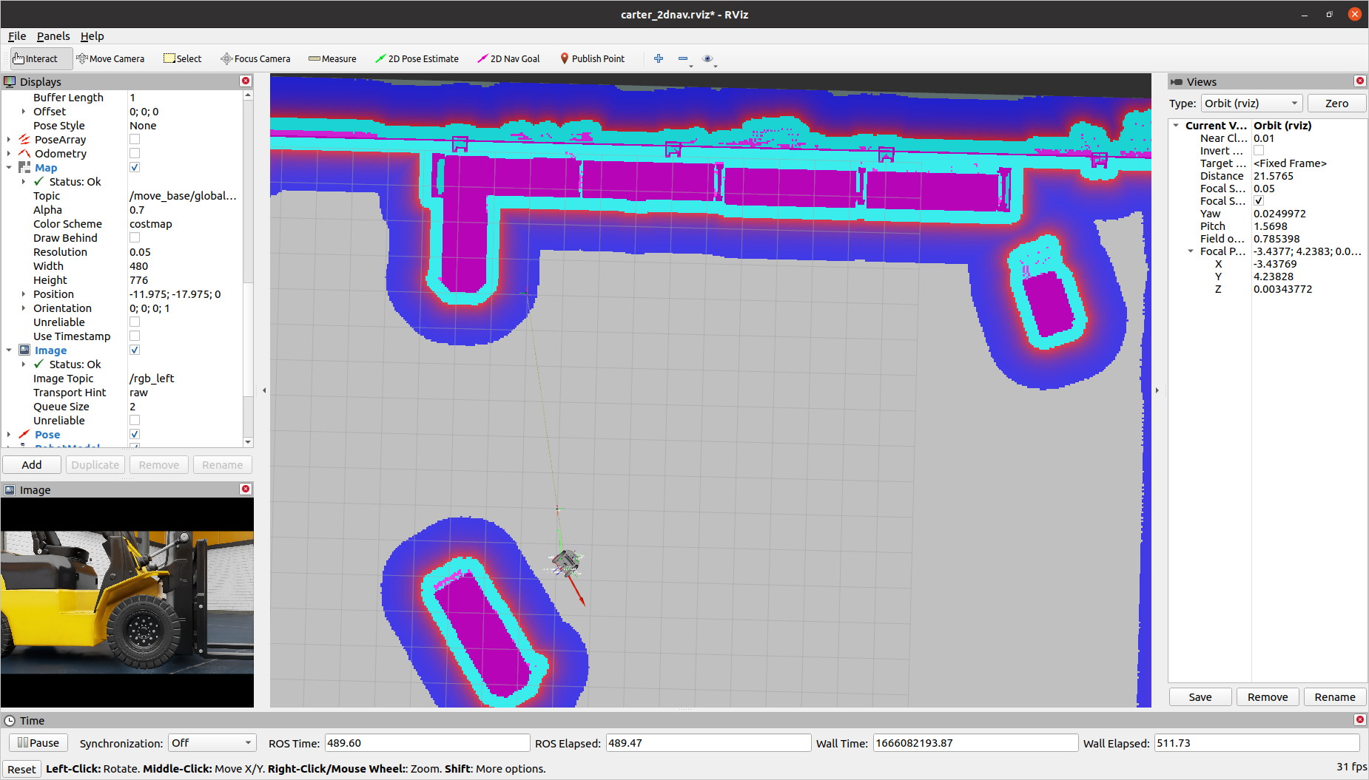The height and width of the screenshot is (780, 1369).
Task: Pick the Measure tool
Action: point(332,58)
